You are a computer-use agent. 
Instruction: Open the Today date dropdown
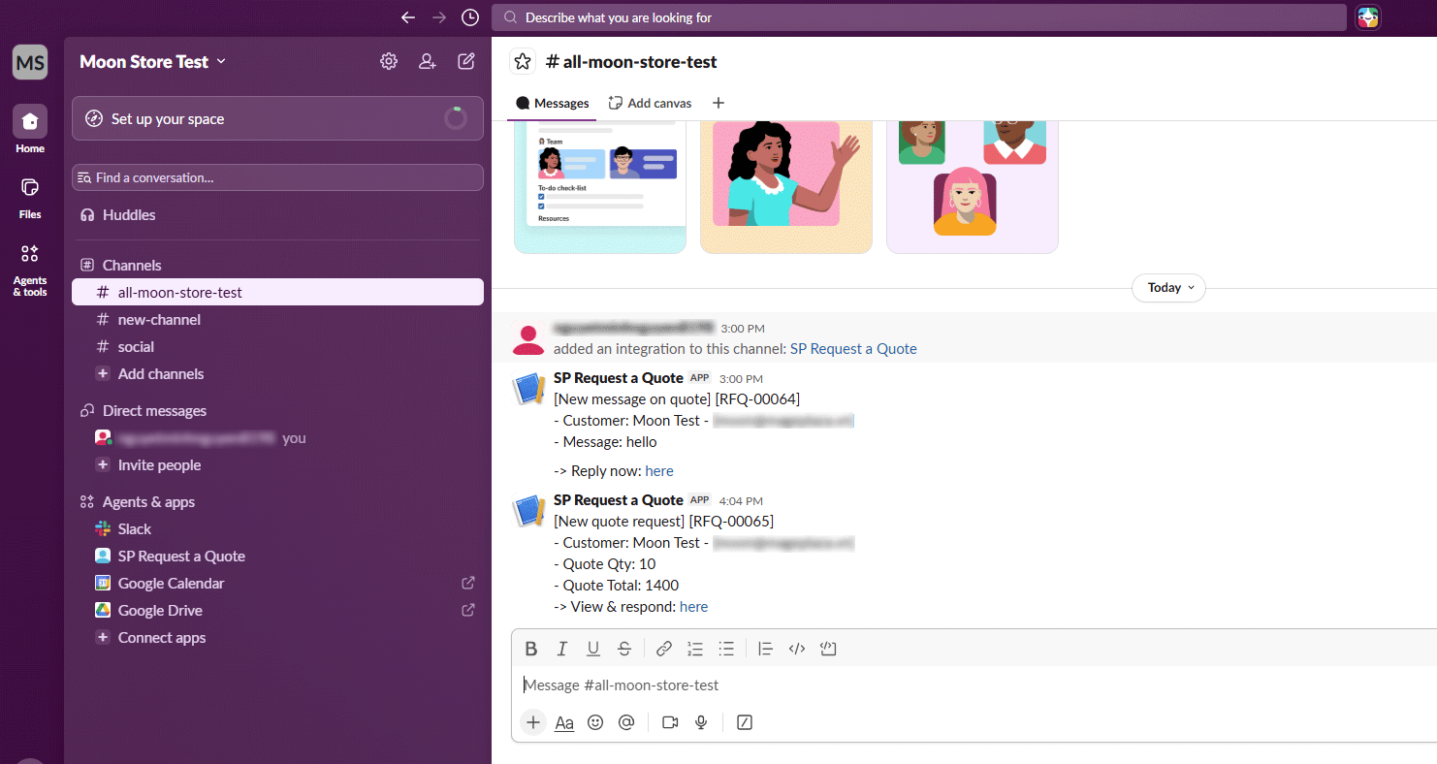1168,288
